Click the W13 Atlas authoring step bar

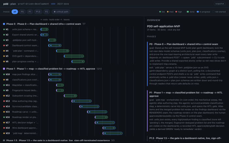tap(82, 101)
